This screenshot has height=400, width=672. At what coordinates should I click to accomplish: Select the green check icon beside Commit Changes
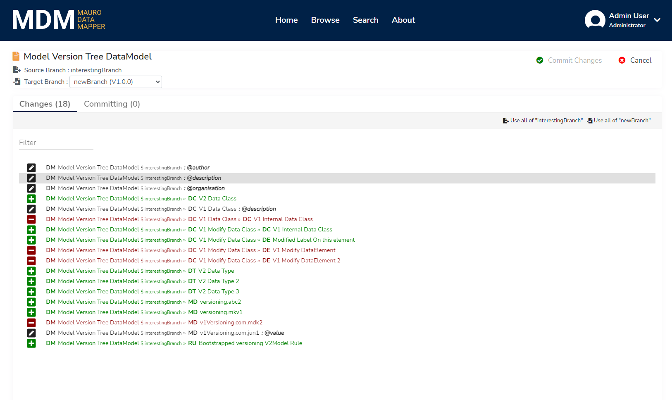pos(540,60)
